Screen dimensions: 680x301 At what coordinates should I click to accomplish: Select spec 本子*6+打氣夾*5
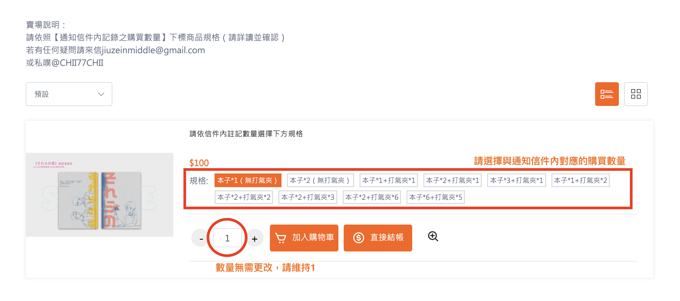click(436, 197)
